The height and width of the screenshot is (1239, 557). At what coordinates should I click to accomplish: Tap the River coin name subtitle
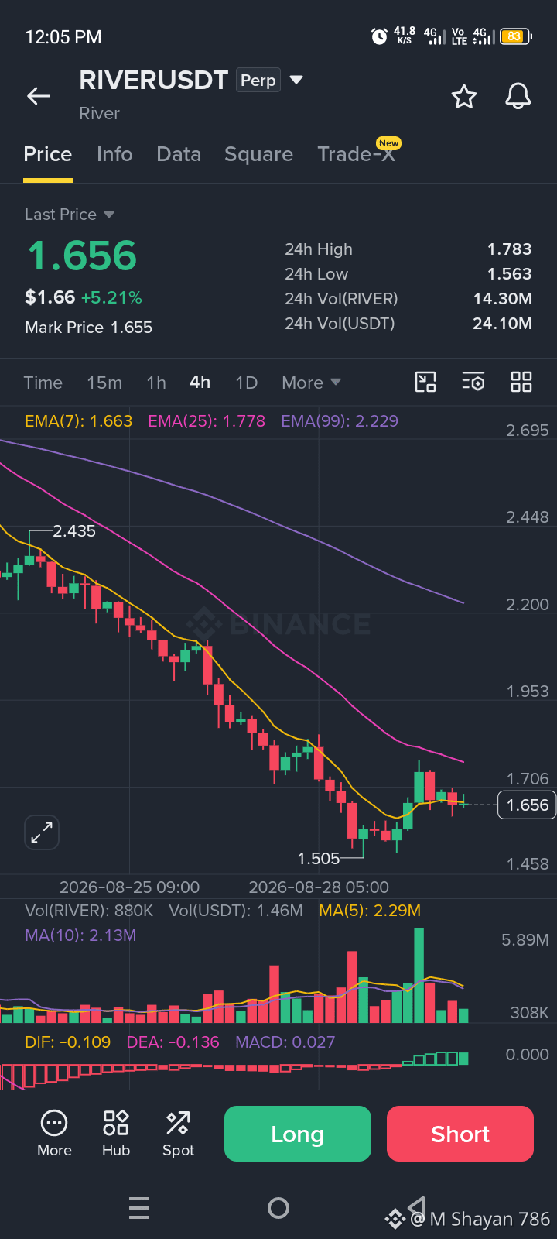click(99, 113)
